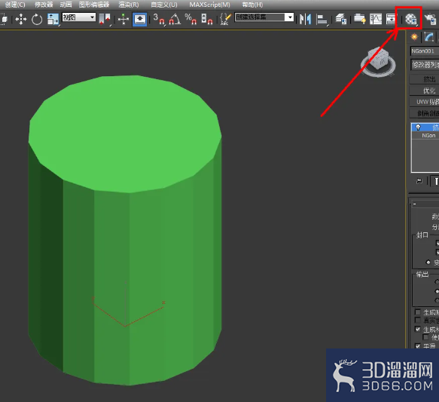This screenshot has width=439, height=402.
Task: Open the Material Editor icon
Action: pyautogui.click(x=411, y=20)
